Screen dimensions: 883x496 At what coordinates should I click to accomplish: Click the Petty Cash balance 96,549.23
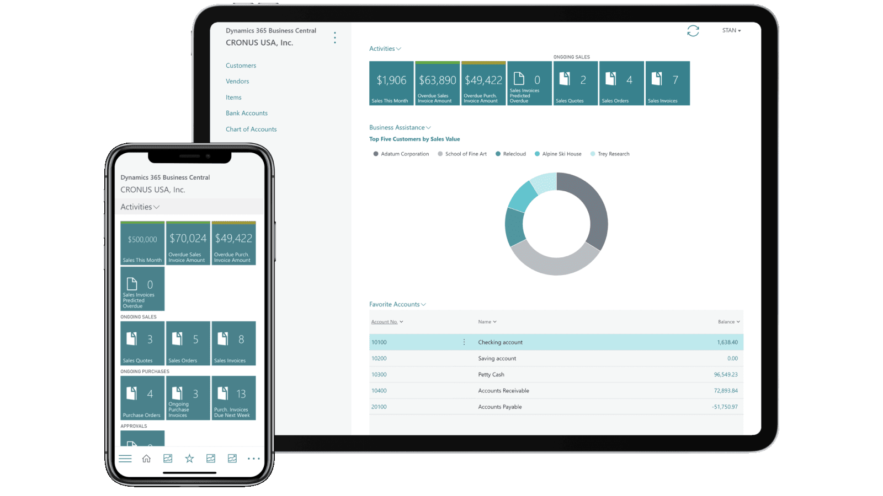pyautogui.click(x=726, y=375)
